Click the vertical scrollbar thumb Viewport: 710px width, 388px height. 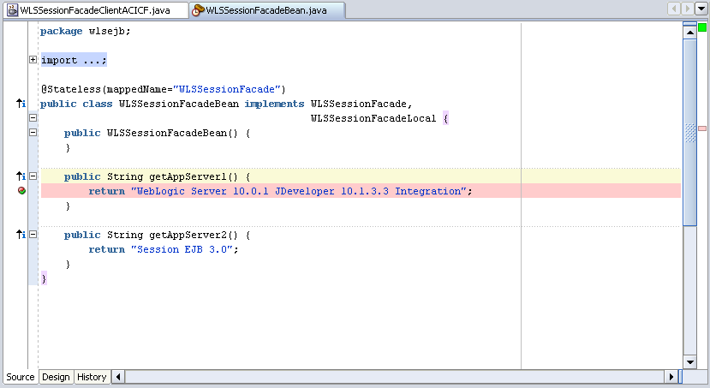tap(689, 132)
